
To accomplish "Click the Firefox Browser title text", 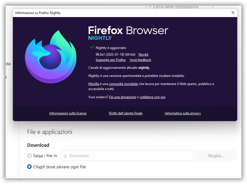I will [x=128, y=30].
